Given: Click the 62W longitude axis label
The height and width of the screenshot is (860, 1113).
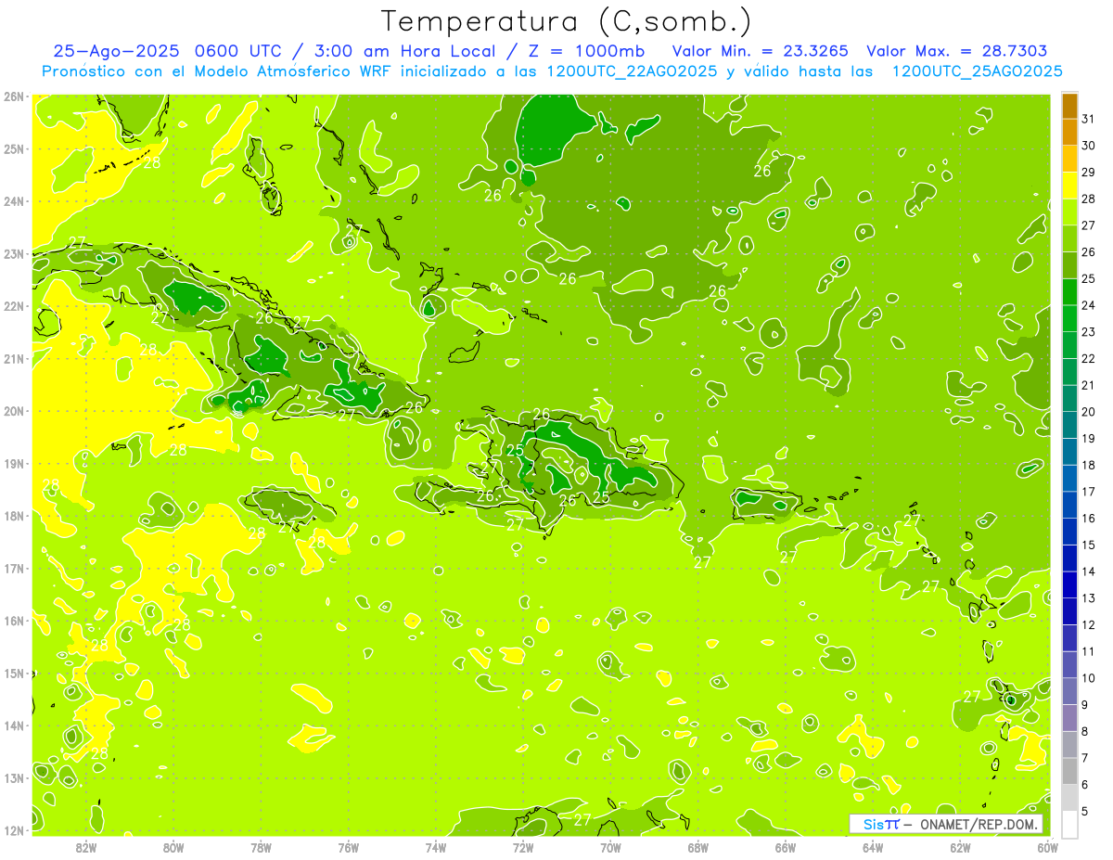Looking at the screenshot, I should coord(960,847).
